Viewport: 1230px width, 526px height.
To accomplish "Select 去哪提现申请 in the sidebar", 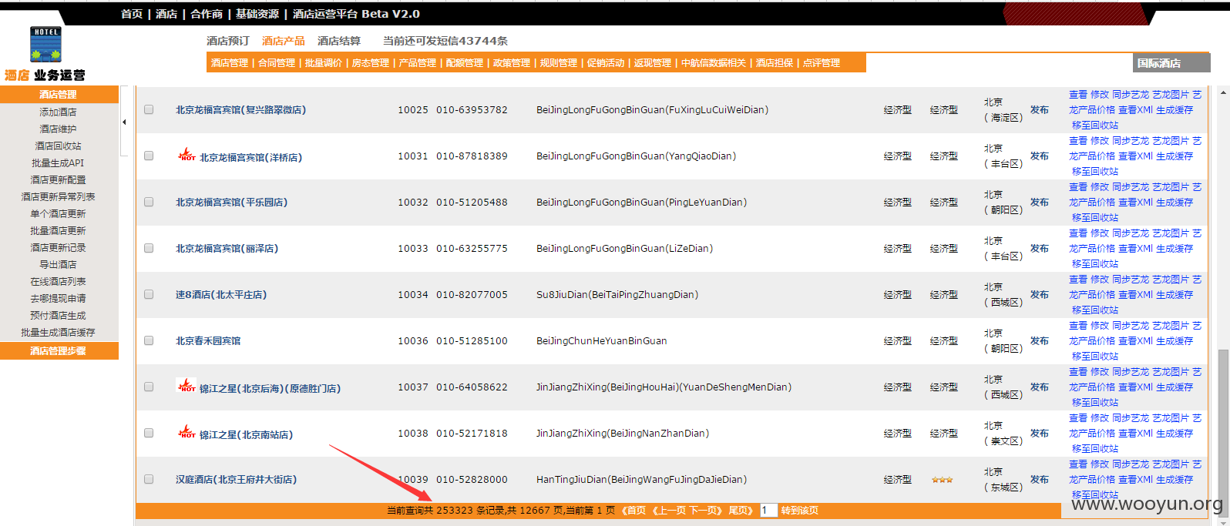I will click(59, 298).
